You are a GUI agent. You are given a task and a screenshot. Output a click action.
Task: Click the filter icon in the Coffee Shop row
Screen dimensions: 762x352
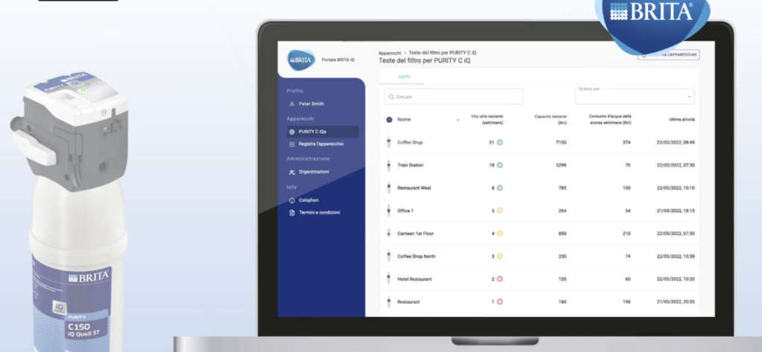(x=388, y=142)
